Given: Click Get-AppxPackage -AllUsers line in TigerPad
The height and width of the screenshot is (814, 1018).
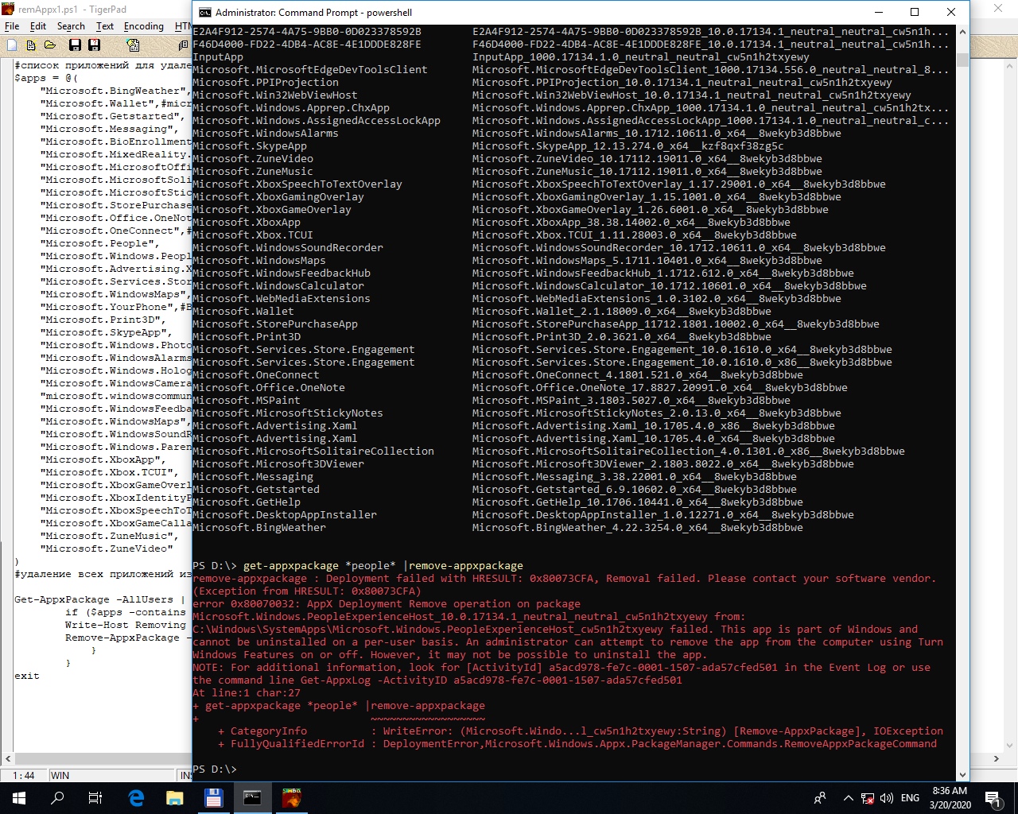Looking at the screenshot, I should (102, 599).
